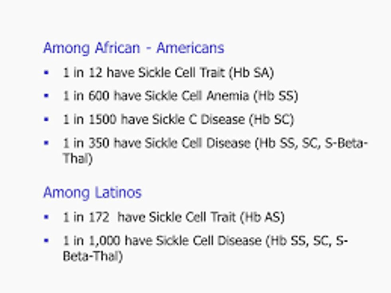Click the bullet marker before "1 in 600"

[46, 96]
